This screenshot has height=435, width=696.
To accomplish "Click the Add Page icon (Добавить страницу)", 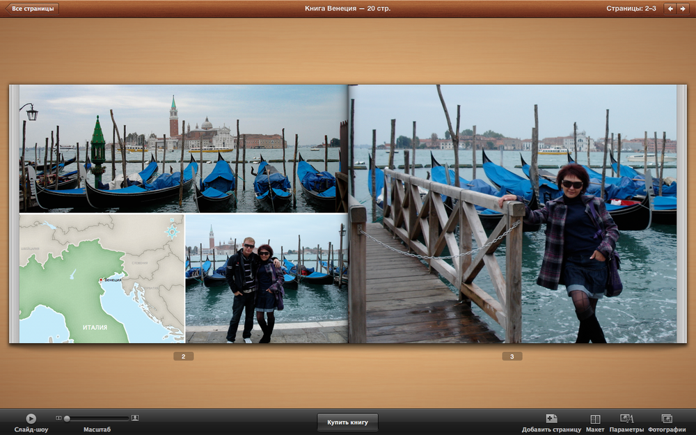I will [x=551, y=418].
